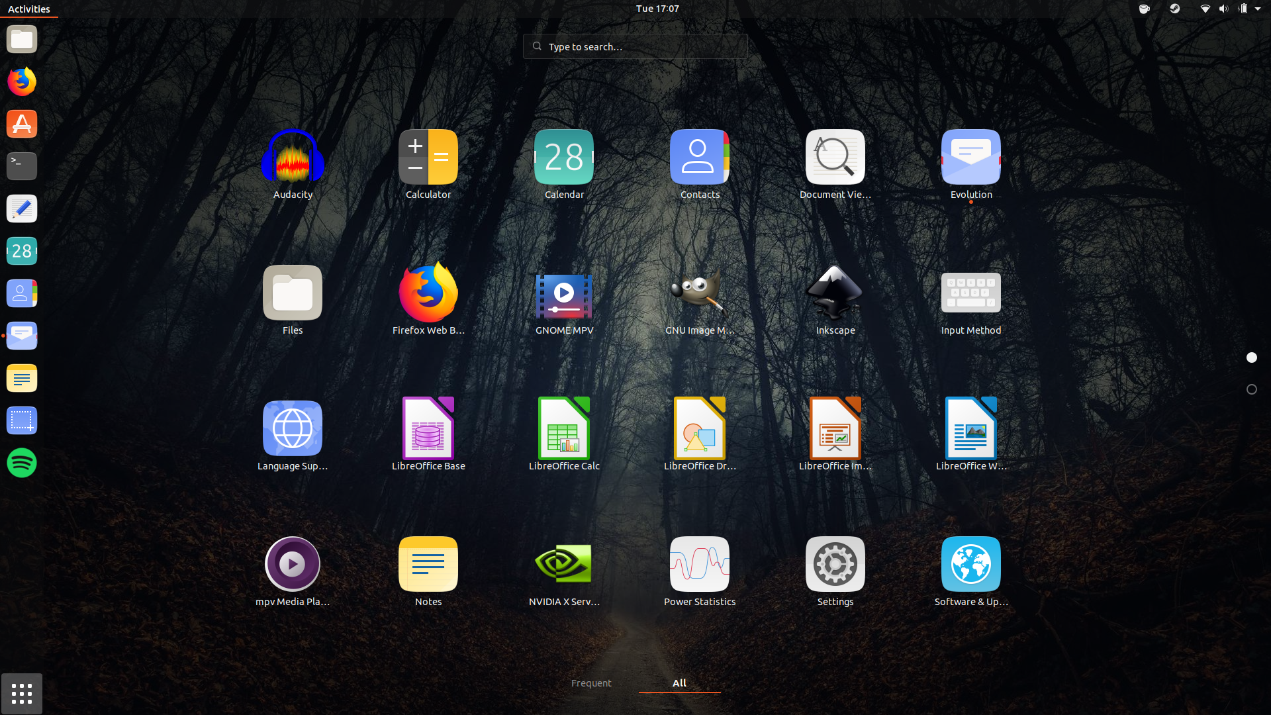Open Audacity audio editor
The height and width of the screenshot is (715, 1271).
point(293,164)
